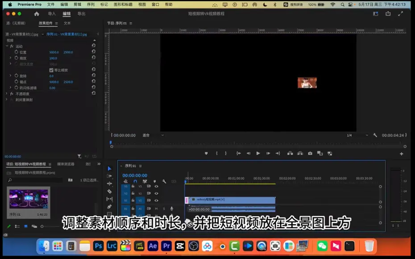
Task: Play the program monitor sequence
Action: tap(258, 154)
